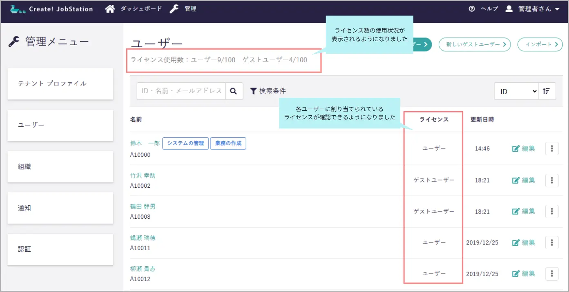Go to 認証 menu item
569x292 pixels.
pos(60,249)
